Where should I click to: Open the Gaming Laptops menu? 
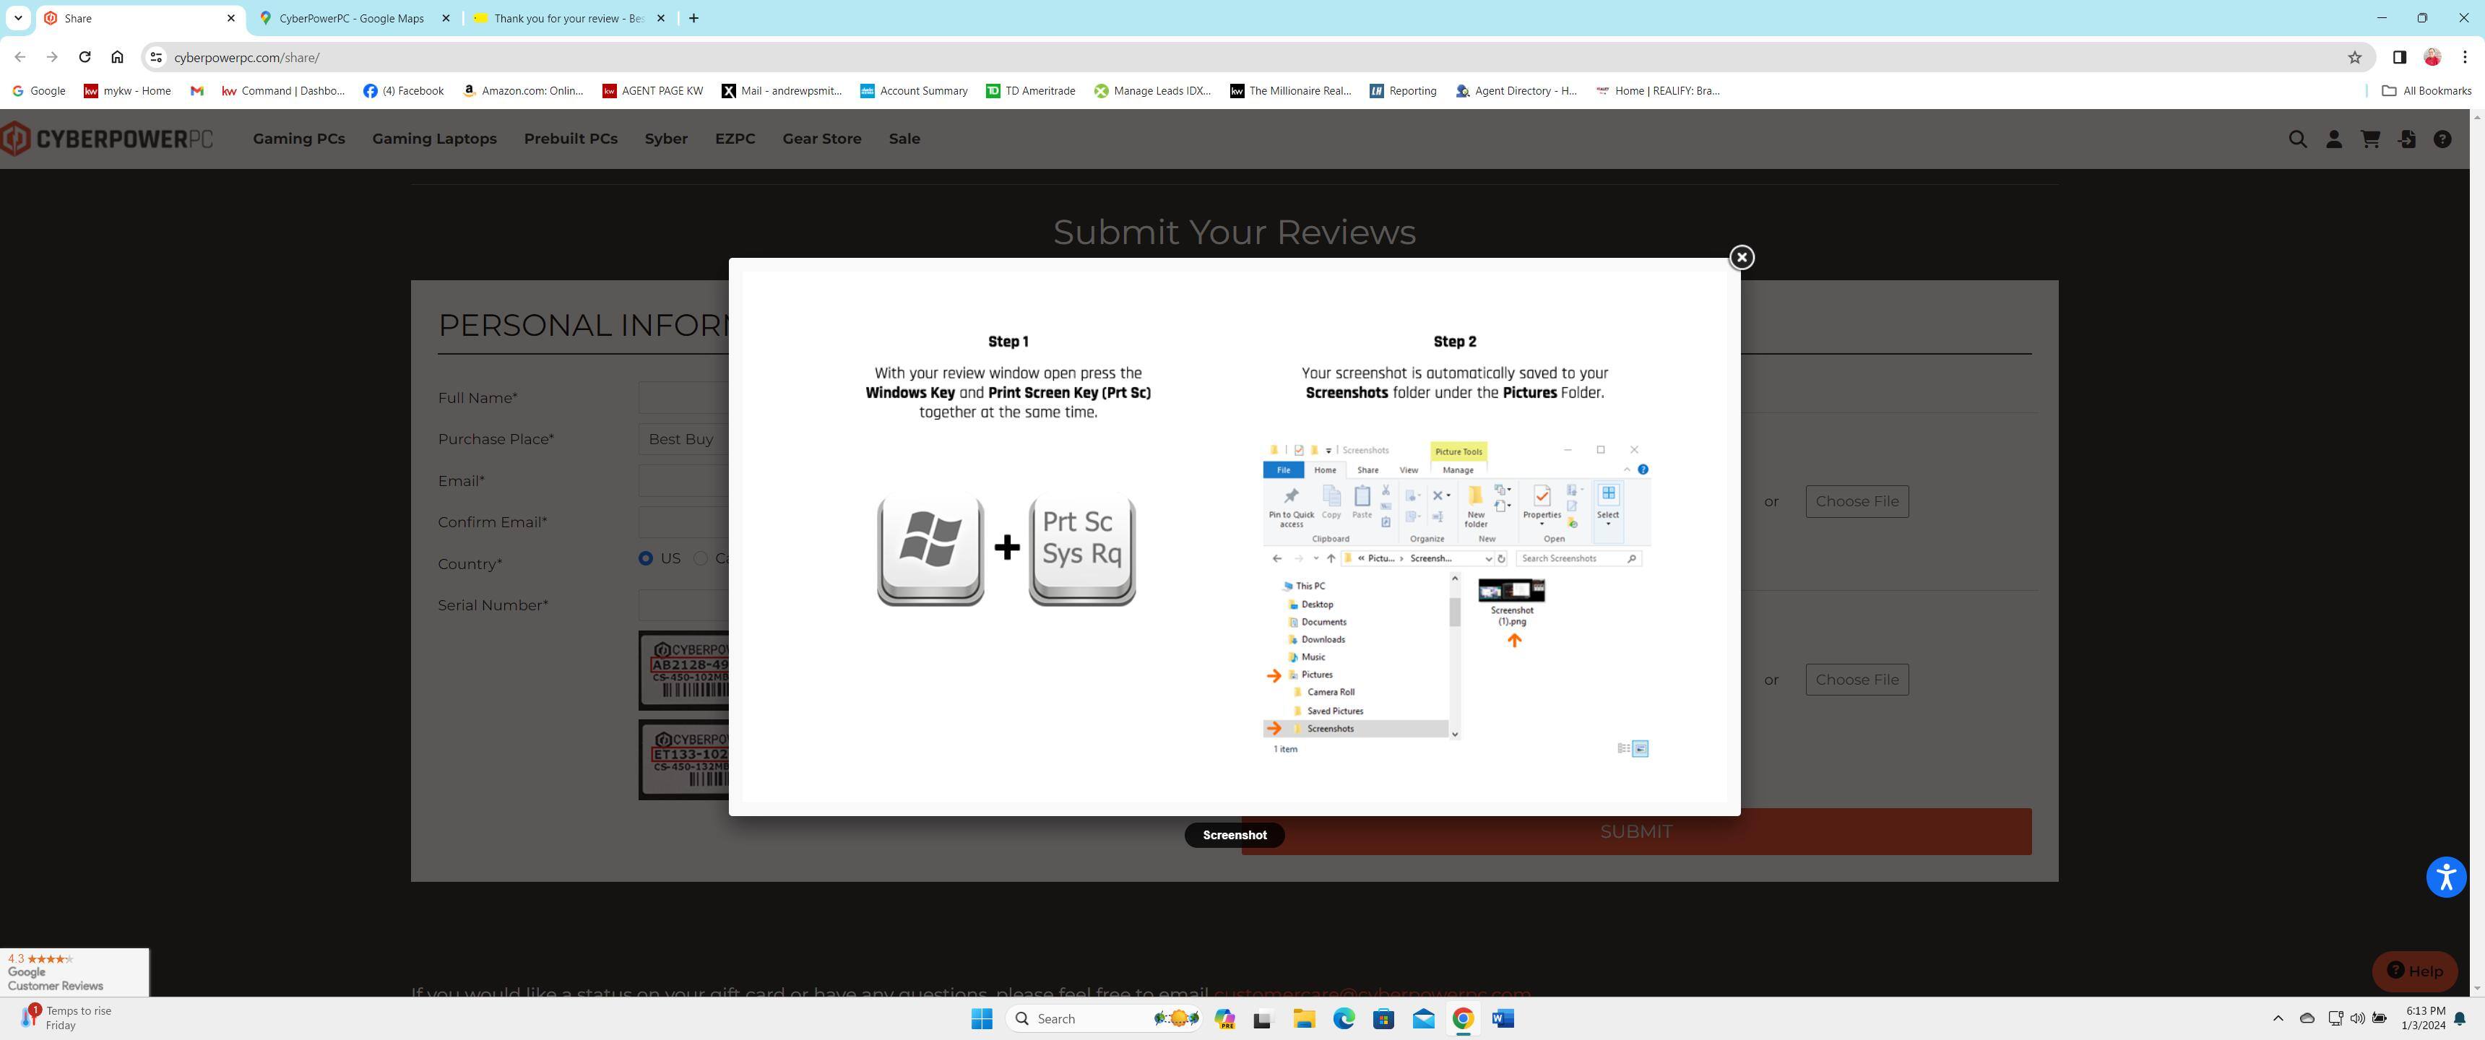pyautogui.click(x=434, y=139)
